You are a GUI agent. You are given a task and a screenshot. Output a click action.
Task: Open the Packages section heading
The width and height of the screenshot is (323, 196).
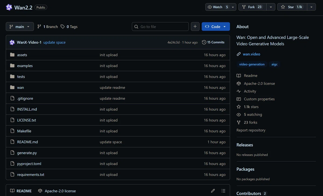245,169
